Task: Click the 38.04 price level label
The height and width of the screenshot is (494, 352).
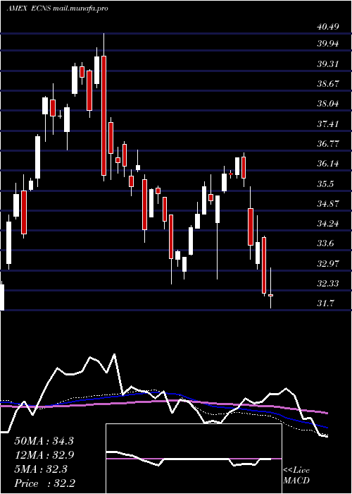Action: point(328,104)
